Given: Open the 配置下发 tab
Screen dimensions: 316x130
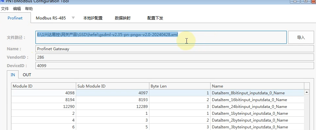Looking at the screenshot, I should coord(155,18).
